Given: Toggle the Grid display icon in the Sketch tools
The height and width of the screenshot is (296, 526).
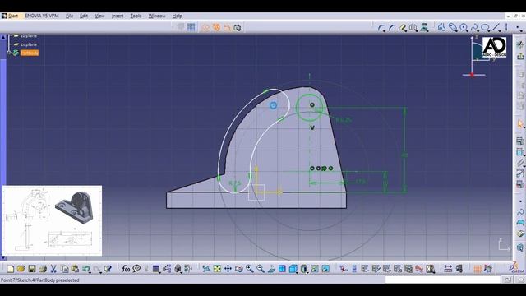Looking at the screenshot, I should (x=191, y=27).
